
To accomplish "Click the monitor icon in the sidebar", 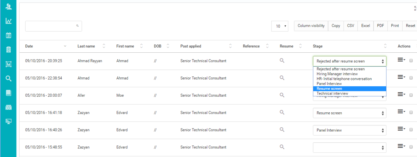I will (9, 122).
